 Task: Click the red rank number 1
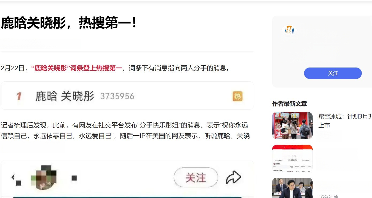(19, 96)
